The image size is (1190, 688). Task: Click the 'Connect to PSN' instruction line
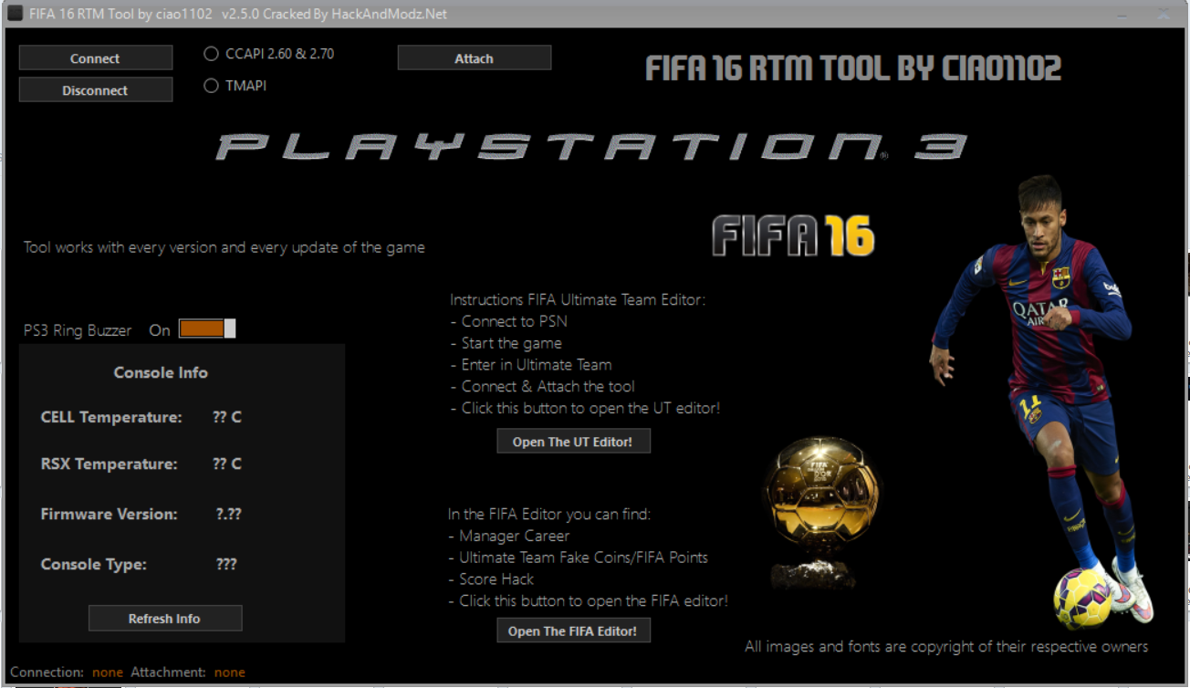[508, 321]
